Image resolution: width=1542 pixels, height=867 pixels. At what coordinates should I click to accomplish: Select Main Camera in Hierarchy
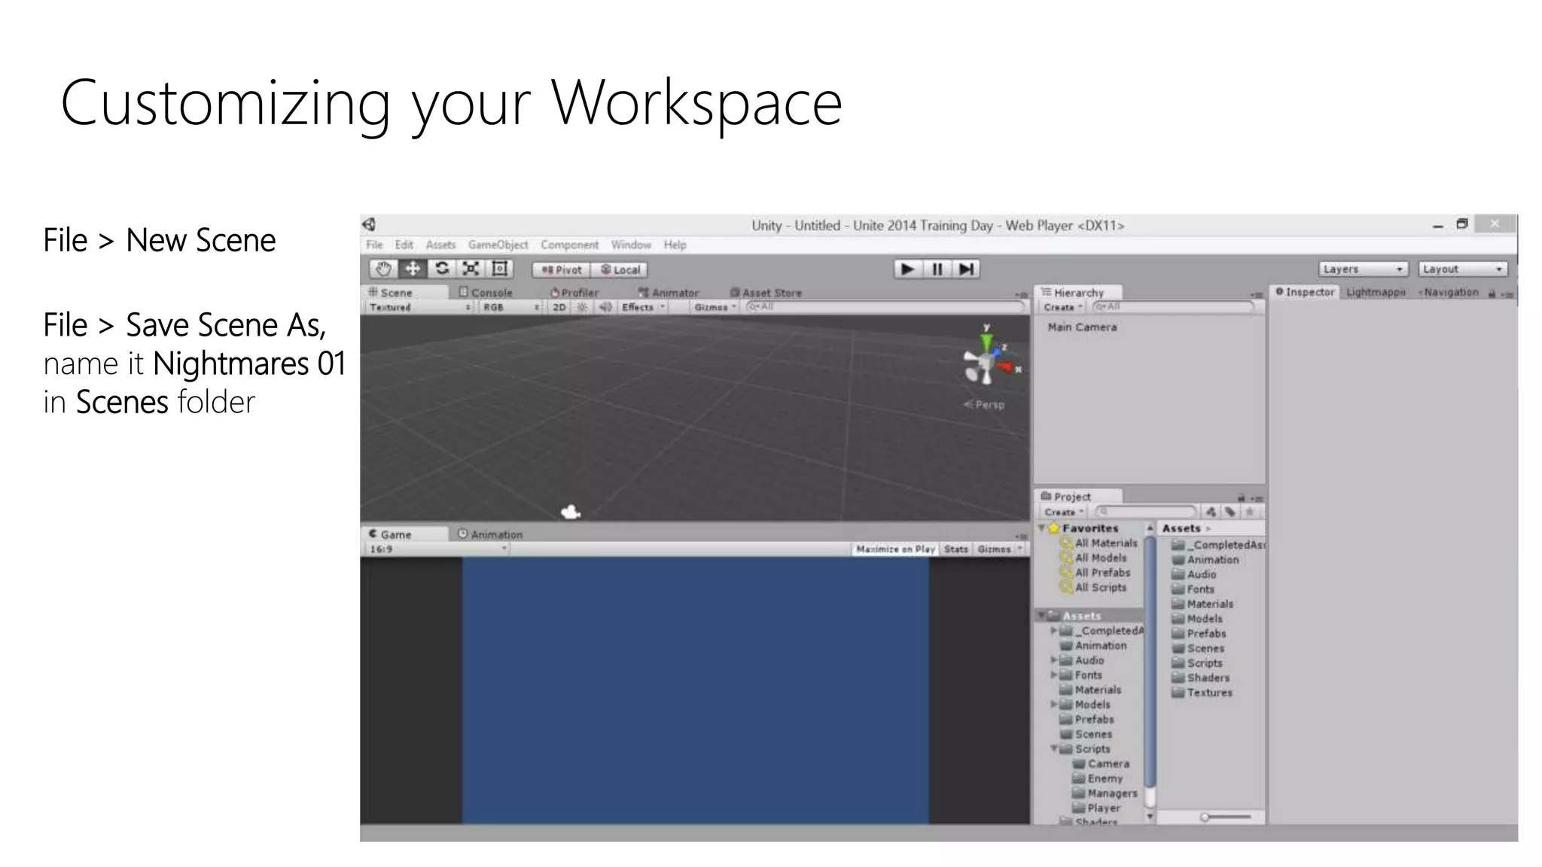[1082, 327]
